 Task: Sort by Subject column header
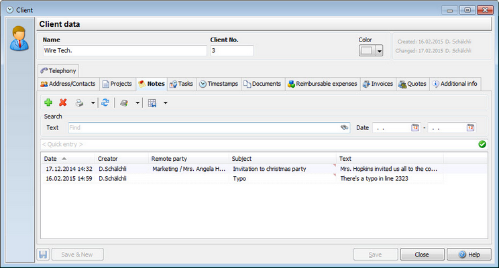click(282, 158)
